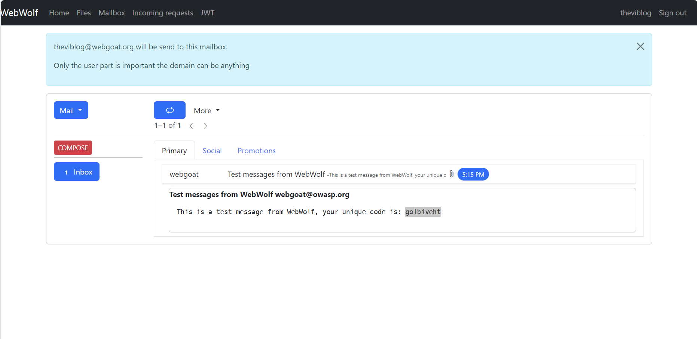This screenshot has height=339, width=697.
Task: Go to next page of emails
Action: pyautogui.click(x=205, y=126)
